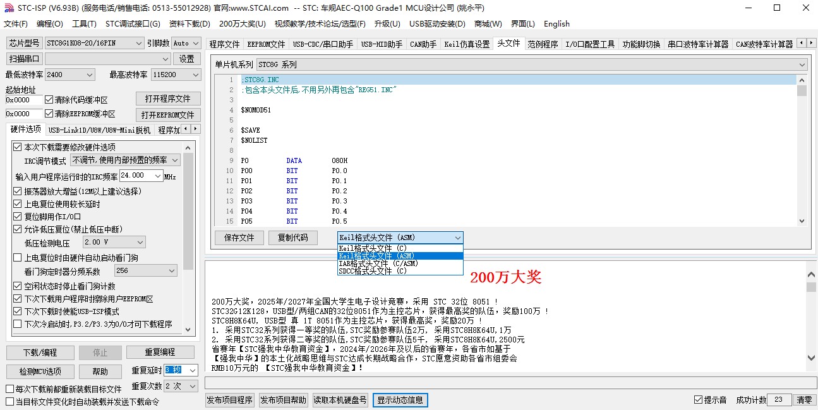Viewport: 818px width, 410px height.
Task: Open 编程(O) menu
Action: [50, 24]
